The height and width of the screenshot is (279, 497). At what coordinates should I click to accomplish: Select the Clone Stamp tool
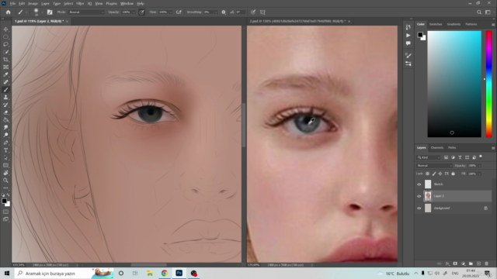[x=5, y=98]
